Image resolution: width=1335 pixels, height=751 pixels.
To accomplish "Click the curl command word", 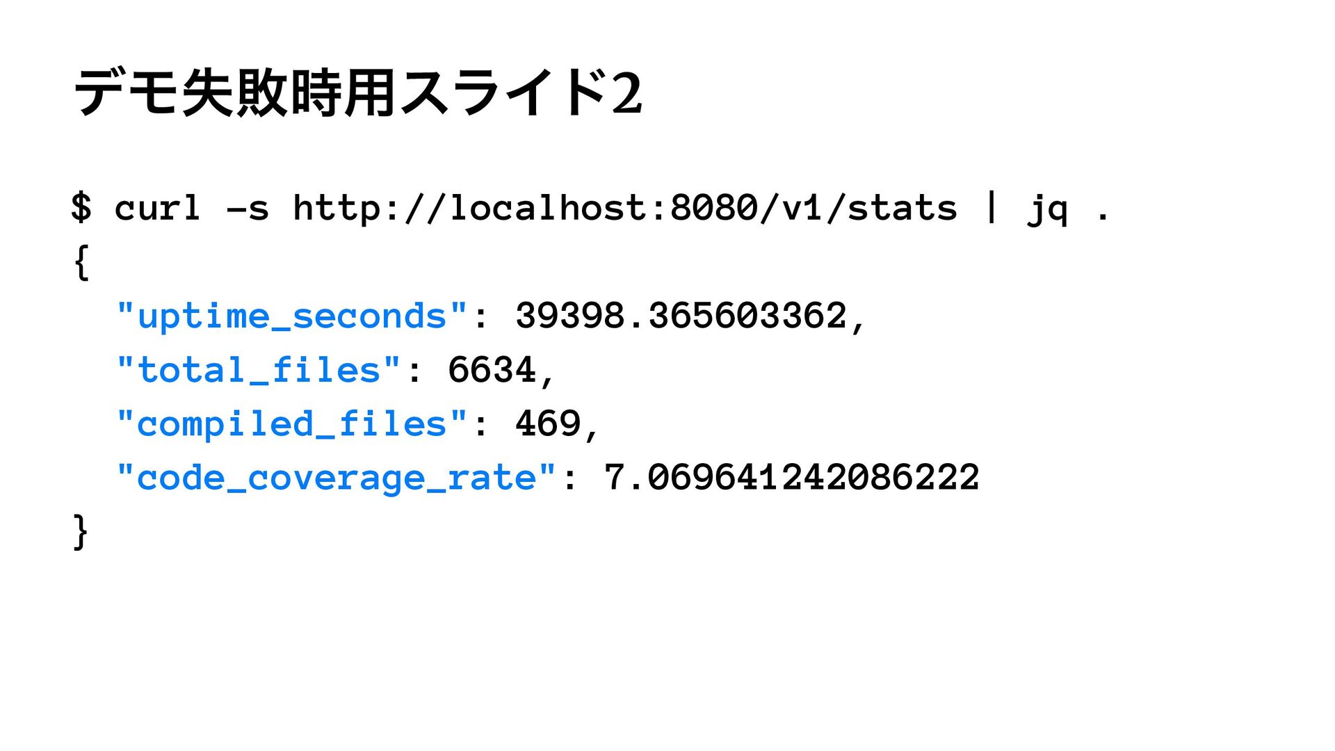I will click(x=158, y=208).
